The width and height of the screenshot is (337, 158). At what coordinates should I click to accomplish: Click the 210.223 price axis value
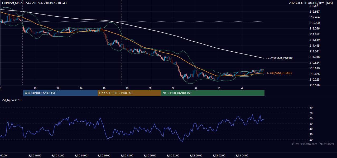pos(314,80)
